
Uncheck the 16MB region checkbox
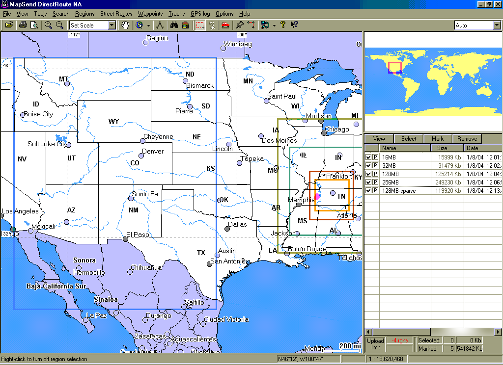pos(368,157)
